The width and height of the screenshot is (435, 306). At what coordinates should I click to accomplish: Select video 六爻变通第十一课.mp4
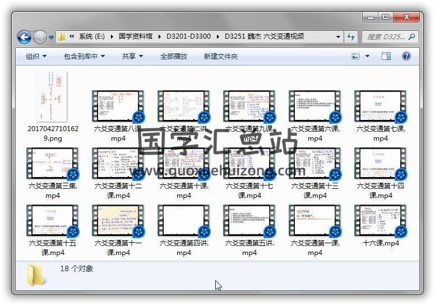pos(118,231)
